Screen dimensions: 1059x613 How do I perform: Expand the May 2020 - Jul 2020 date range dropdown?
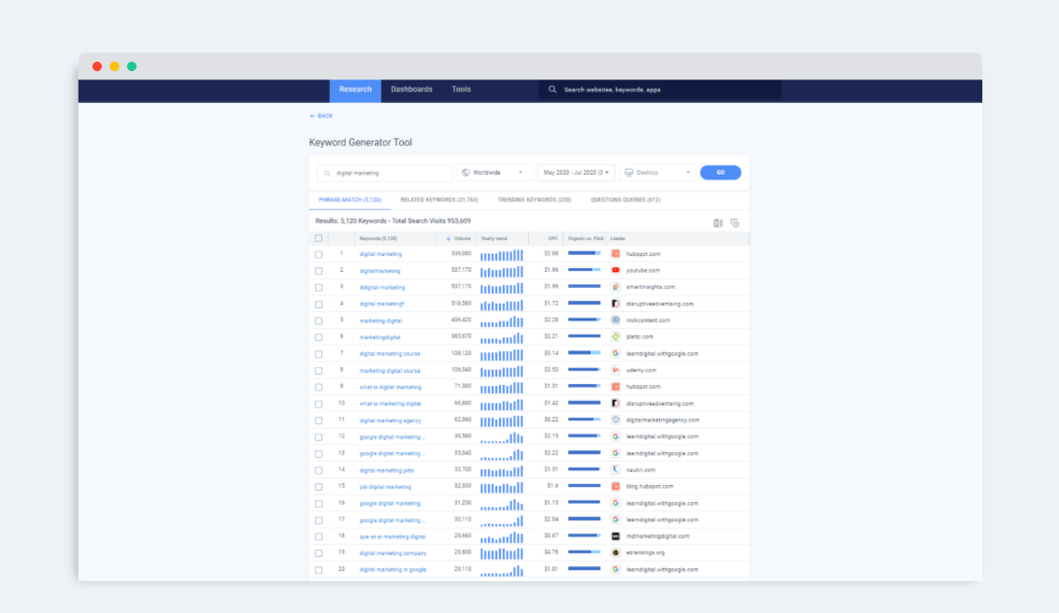click(x=576, y=173)
